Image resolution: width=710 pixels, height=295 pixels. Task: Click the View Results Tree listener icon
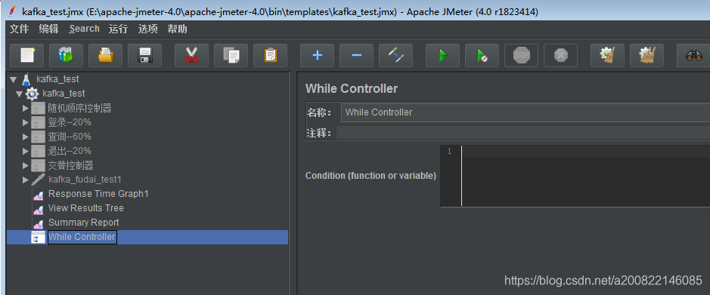point(38,209)
